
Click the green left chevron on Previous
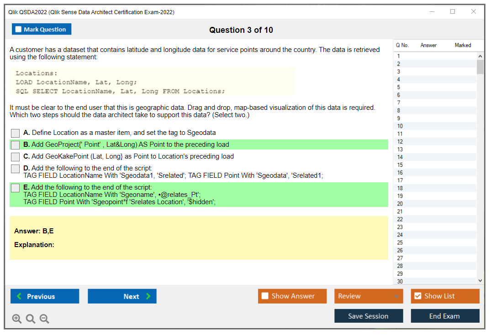[x=19, y=296]
